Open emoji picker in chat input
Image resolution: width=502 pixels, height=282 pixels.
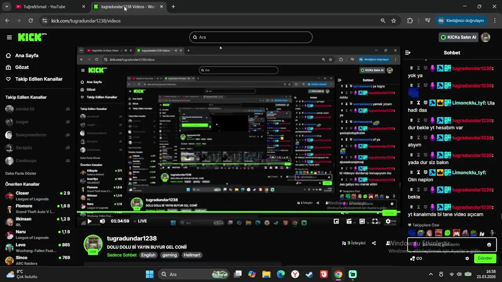[489, 245]
